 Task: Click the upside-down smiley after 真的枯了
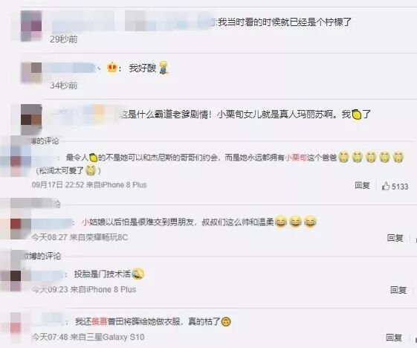click(226, 322)
